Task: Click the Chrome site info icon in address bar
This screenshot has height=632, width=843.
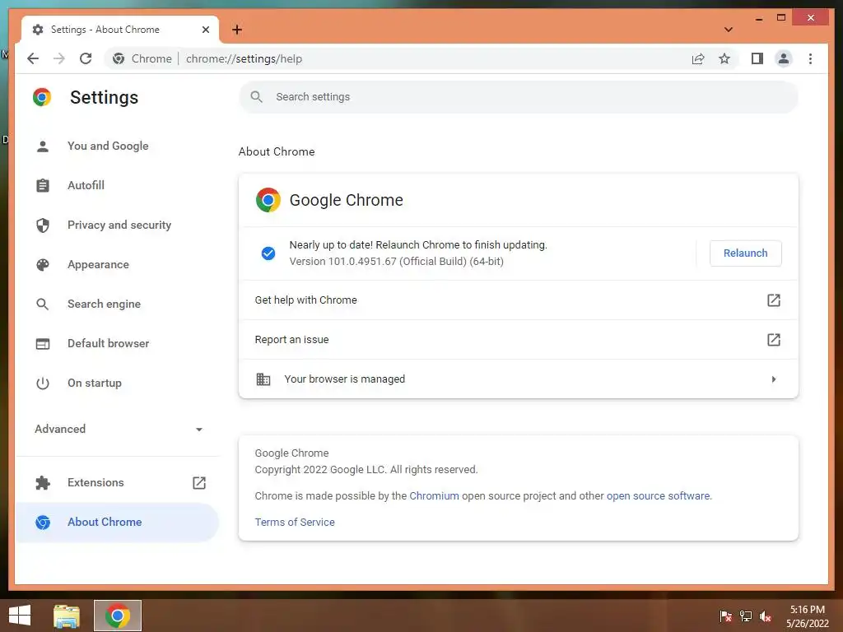Action: tap(119, 58)
